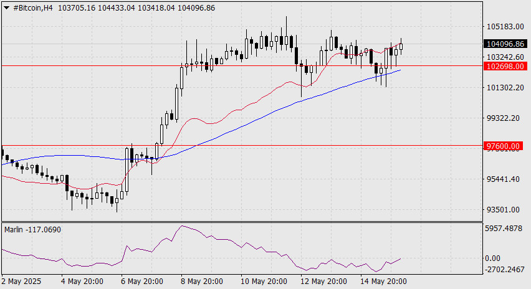Click the 2 May 2025 date label
Screen dimensions: 531x289
(x=21, y=282)
